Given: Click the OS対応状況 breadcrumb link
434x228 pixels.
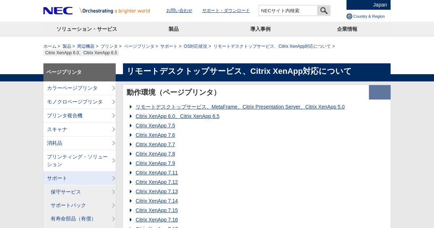Looking at the screenshot, I should tap(195, 46).
